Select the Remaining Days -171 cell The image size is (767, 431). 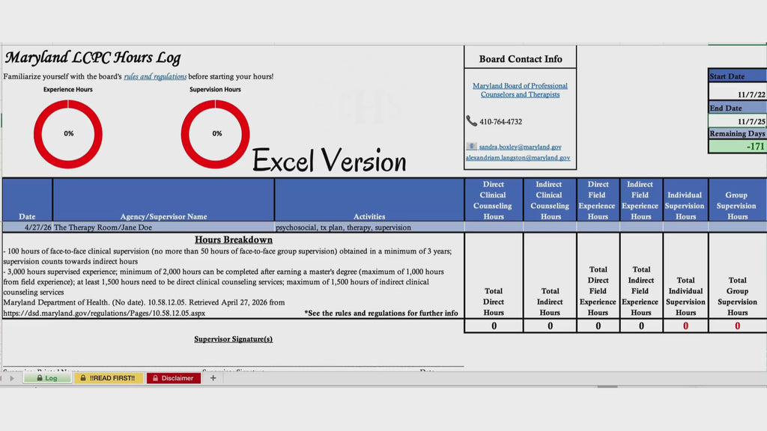738,147
